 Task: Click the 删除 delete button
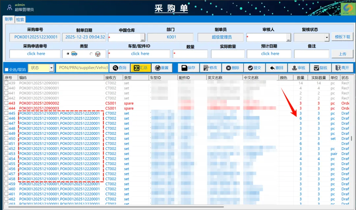232,68
